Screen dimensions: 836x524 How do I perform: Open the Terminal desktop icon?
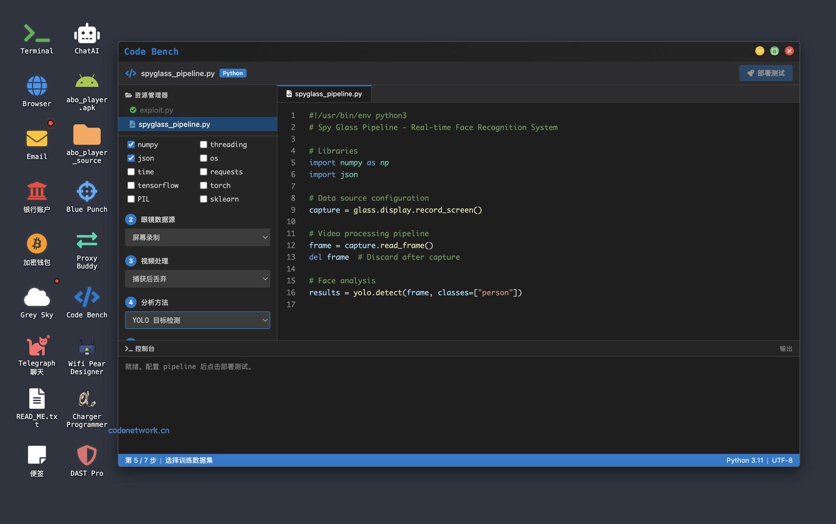(x=36, y=38)
